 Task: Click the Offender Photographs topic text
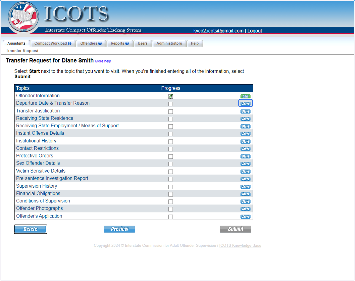pos(39,208)
